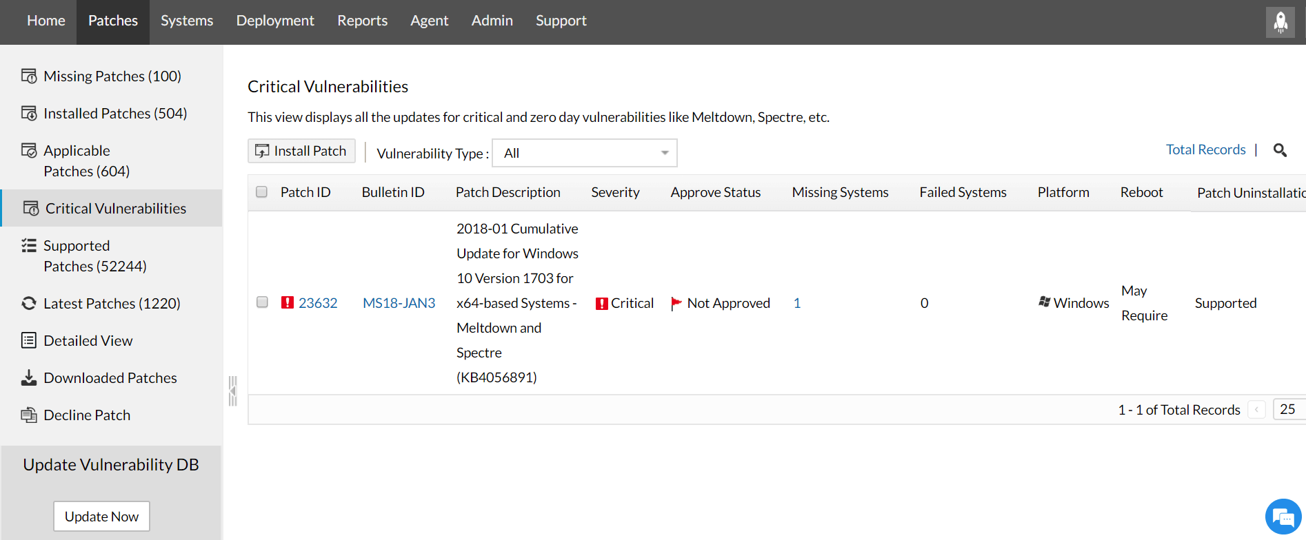
Task: Click the search magnifier icon
Action: (1280, 150)
